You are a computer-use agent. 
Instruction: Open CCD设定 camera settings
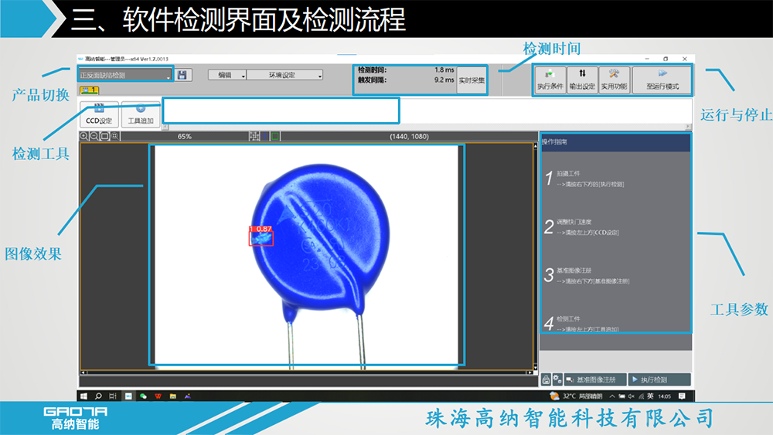coord(99,114)
